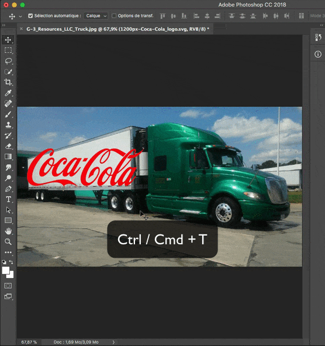Change the screen mode

tap(8, 296)
